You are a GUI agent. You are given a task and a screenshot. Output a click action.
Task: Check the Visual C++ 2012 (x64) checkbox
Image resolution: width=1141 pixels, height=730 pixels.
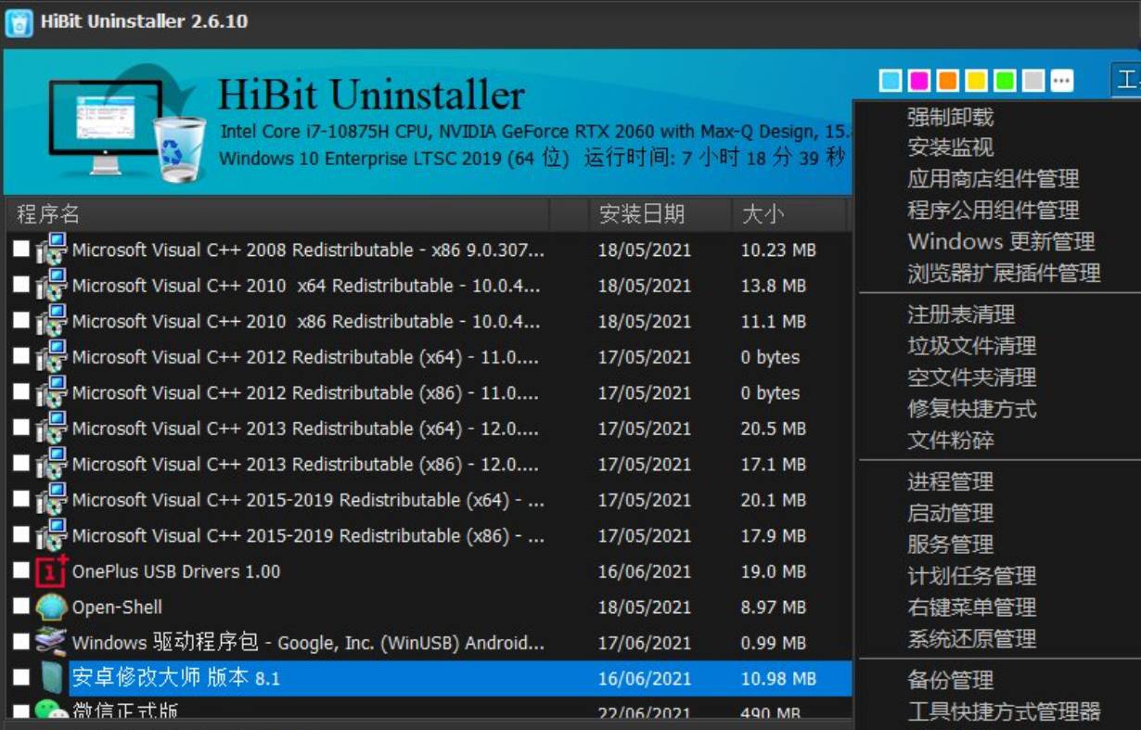pyautogui.click(x=21, y=356)
